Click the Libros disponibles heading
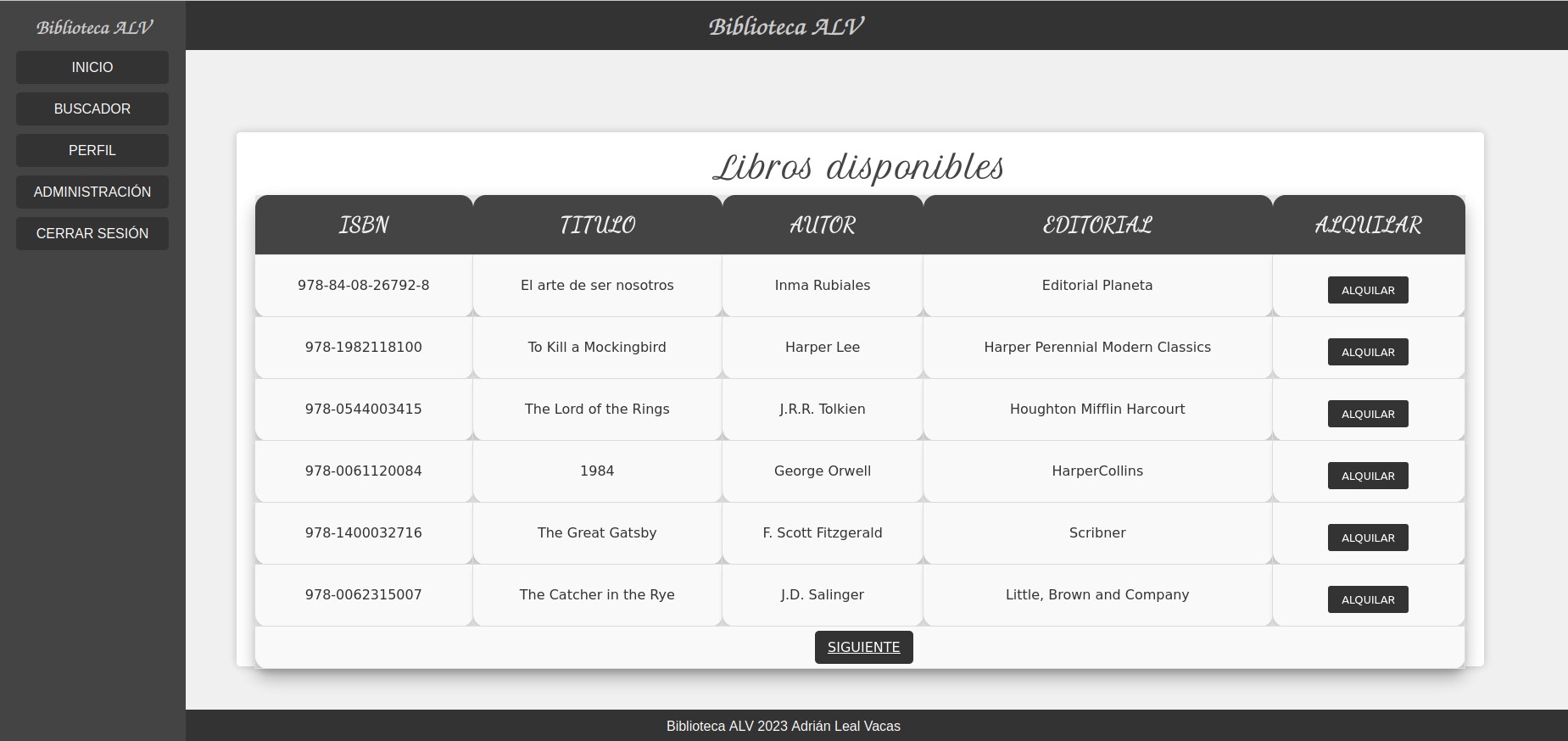Image resolution: width=1568 pixels, height=741 pixels. point(859,167)
